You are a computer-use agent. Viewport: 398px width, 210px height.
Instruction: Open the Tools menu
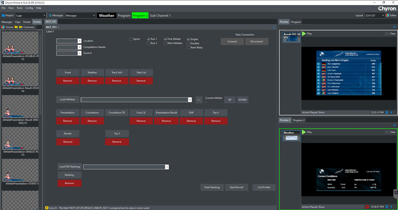tap(19, 8)
